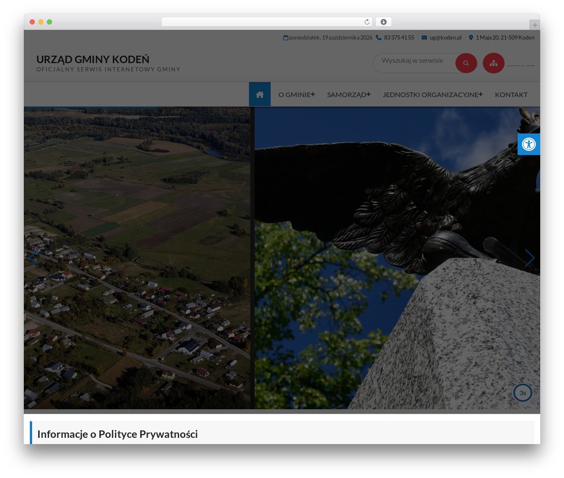Click the URZĄD GMINY KODEŃ site title
The height and width of the screenshot is (478, 564).
tap(93, 59)
